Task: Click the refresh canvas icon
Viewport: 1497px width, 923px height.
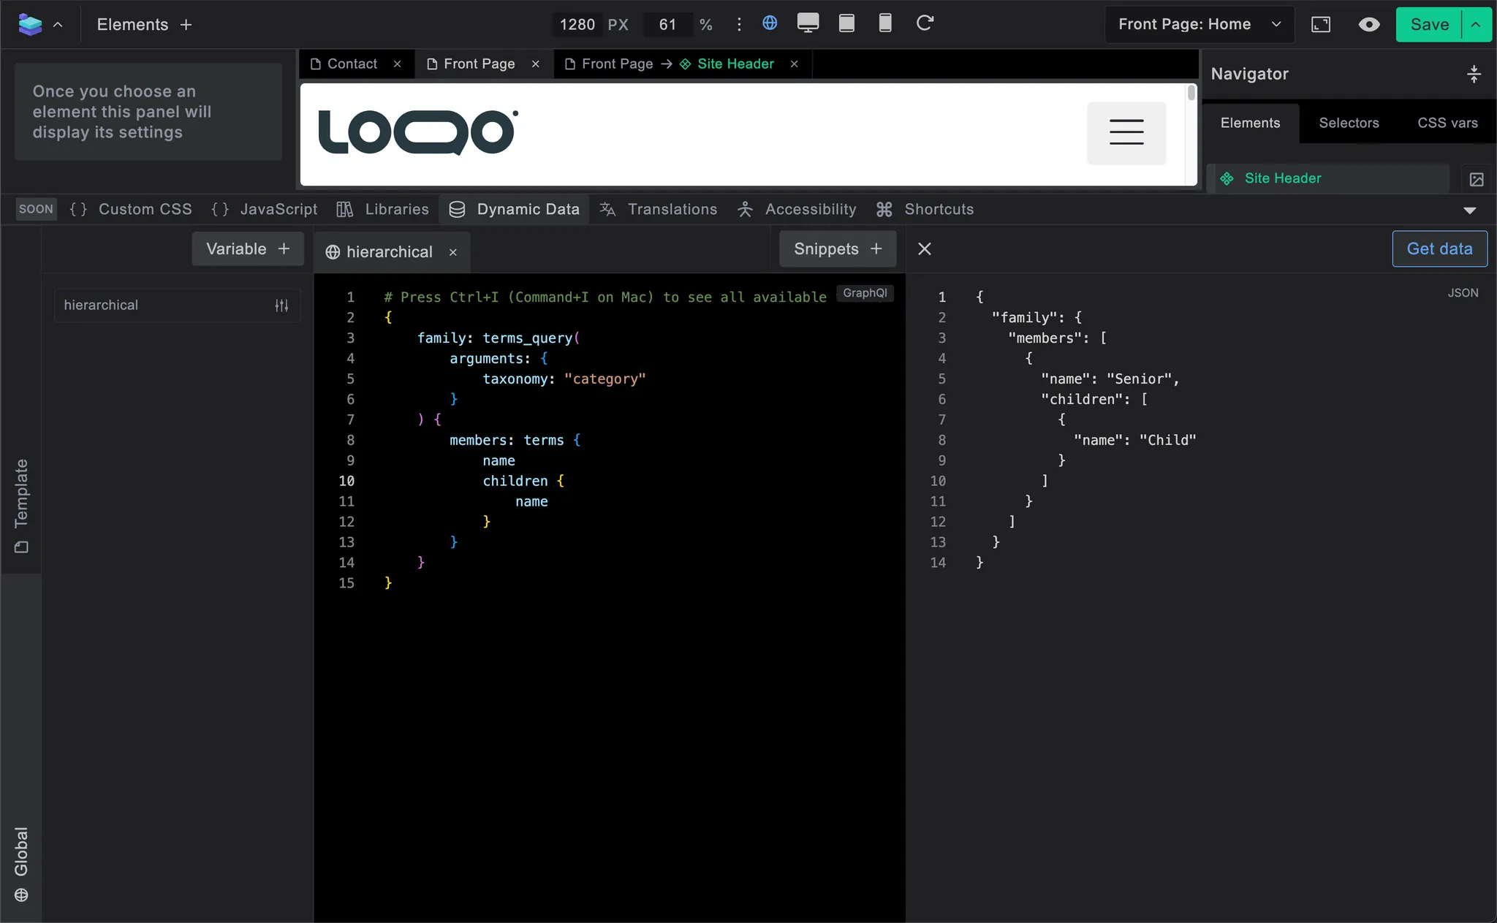Action: (x=925, y=23)
